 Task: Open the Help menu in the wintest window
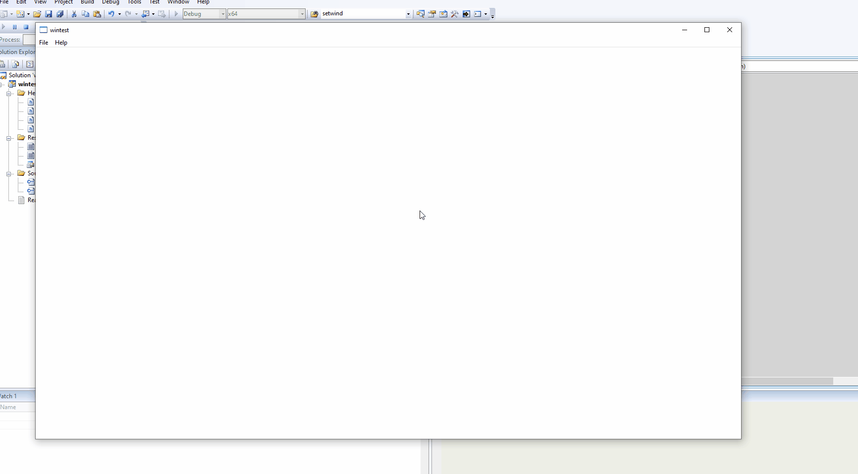61,43
